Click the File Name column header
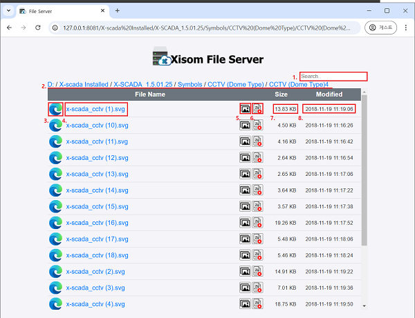This screenshot has width=415, height=318. pyautogui.click(x=150, y=95)
